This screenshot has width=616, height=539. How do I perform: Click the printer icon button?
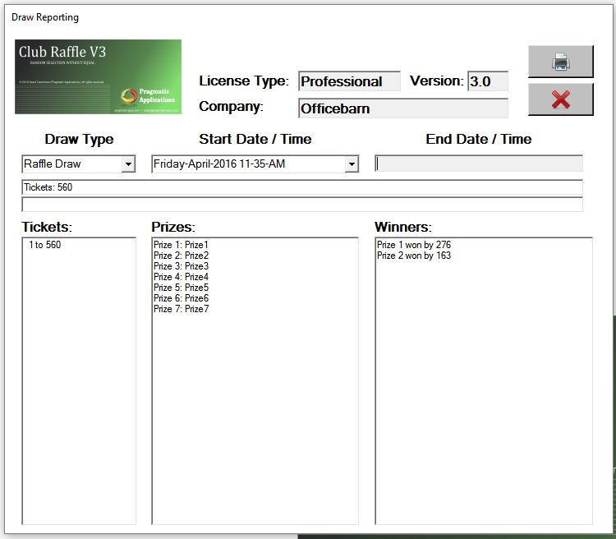(560, 62)
